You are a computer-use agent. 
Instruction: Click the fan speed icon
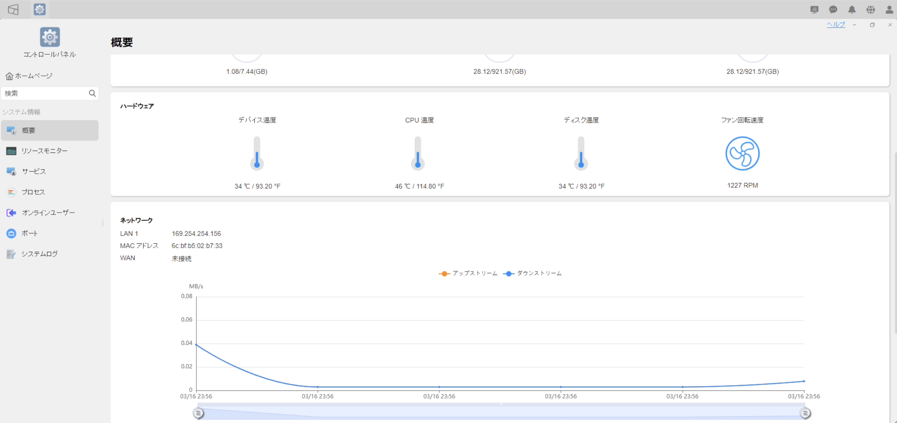[742, 153]
